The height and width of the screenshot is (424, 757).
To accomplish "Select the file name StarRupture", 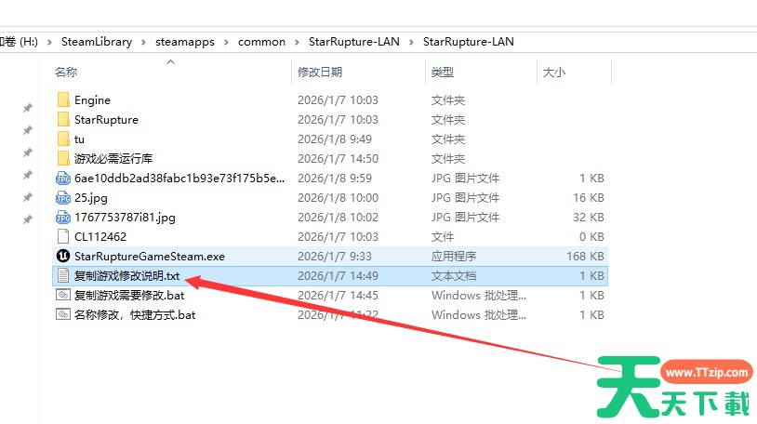I will coord(106,119).
